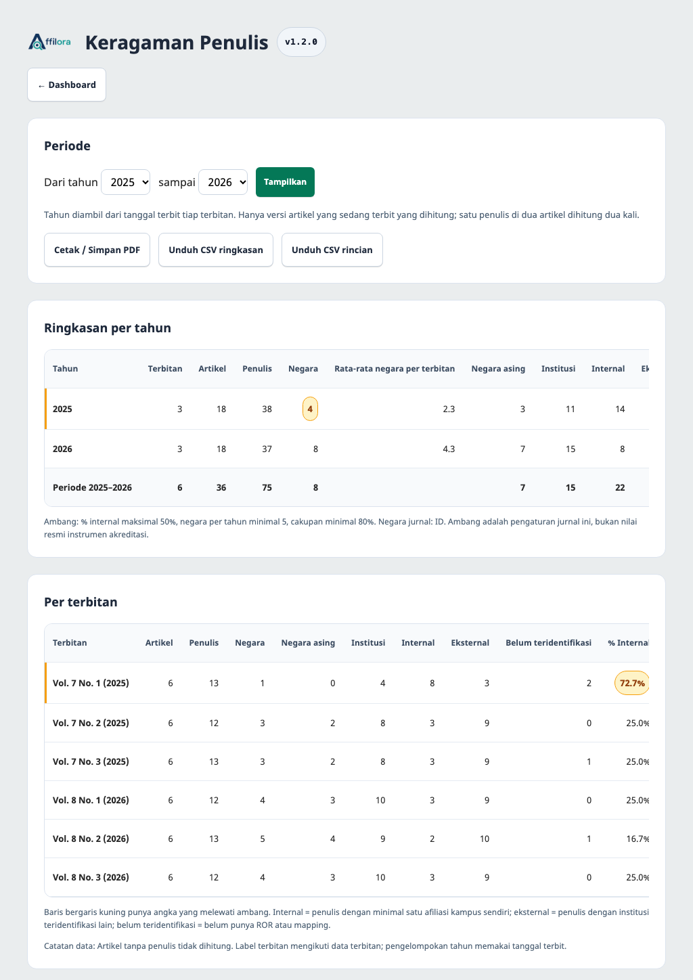Click the Tampilkan button
Screen dimensions: 693x980
285,182
